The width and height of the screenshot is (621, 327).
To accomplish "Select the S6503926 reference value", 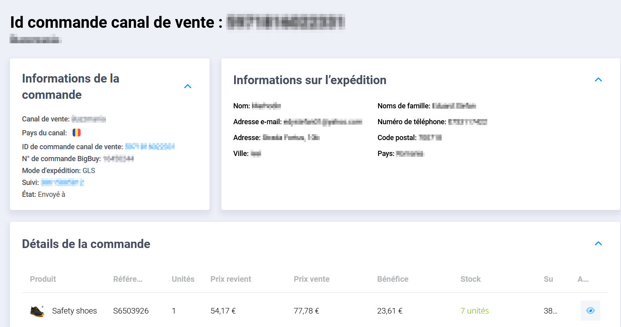I will tap(131, 311).
